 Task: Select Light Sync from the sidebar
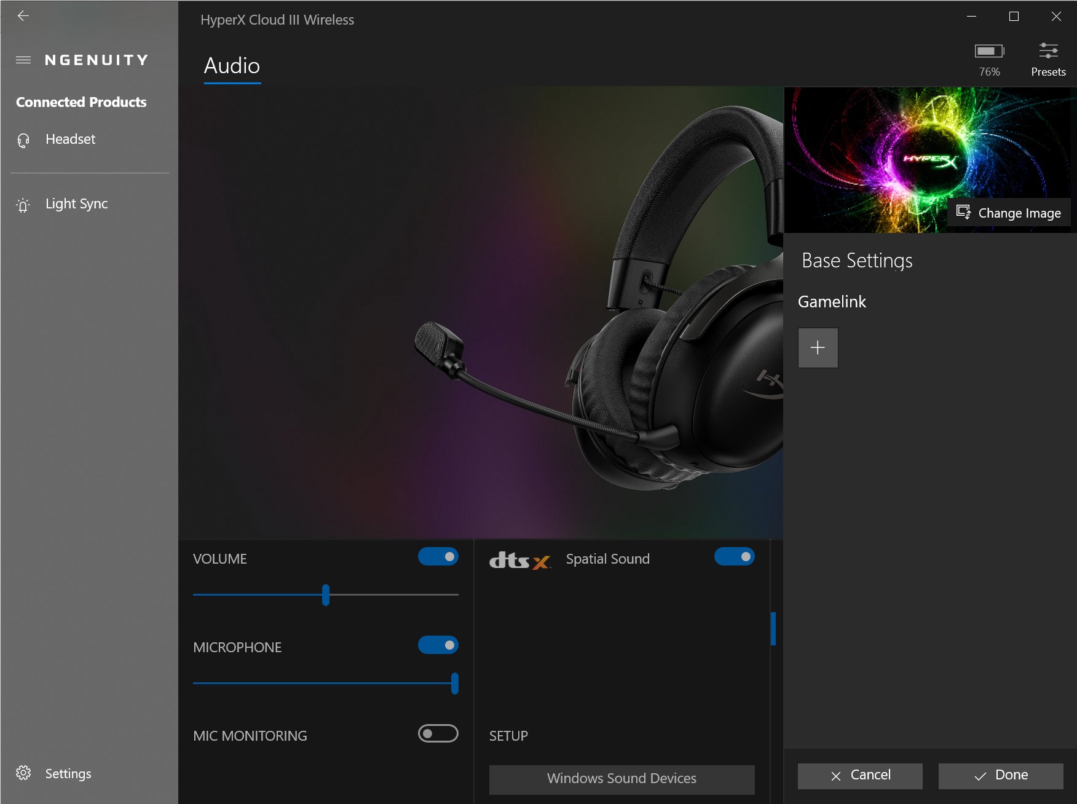tap(76, 203)
